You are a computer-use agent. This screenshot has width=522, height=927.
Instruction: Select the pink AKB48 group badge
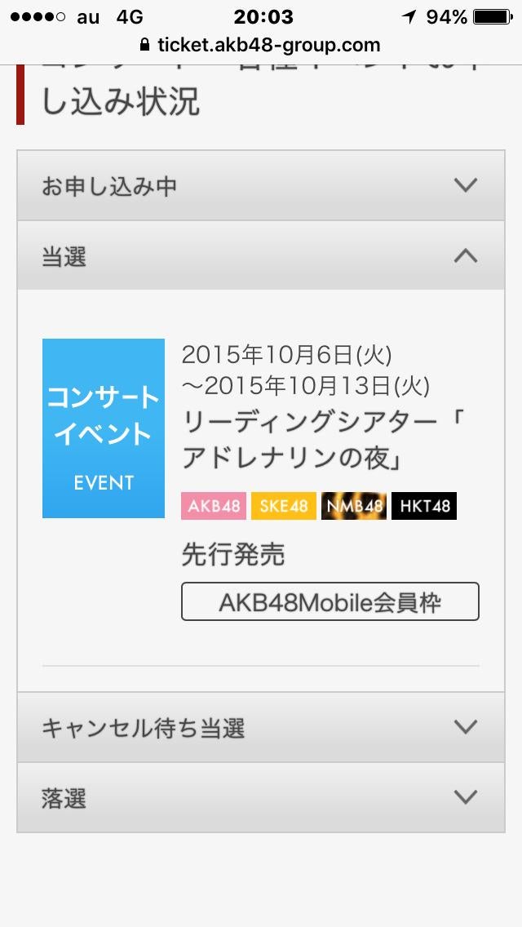click(214, 506)
